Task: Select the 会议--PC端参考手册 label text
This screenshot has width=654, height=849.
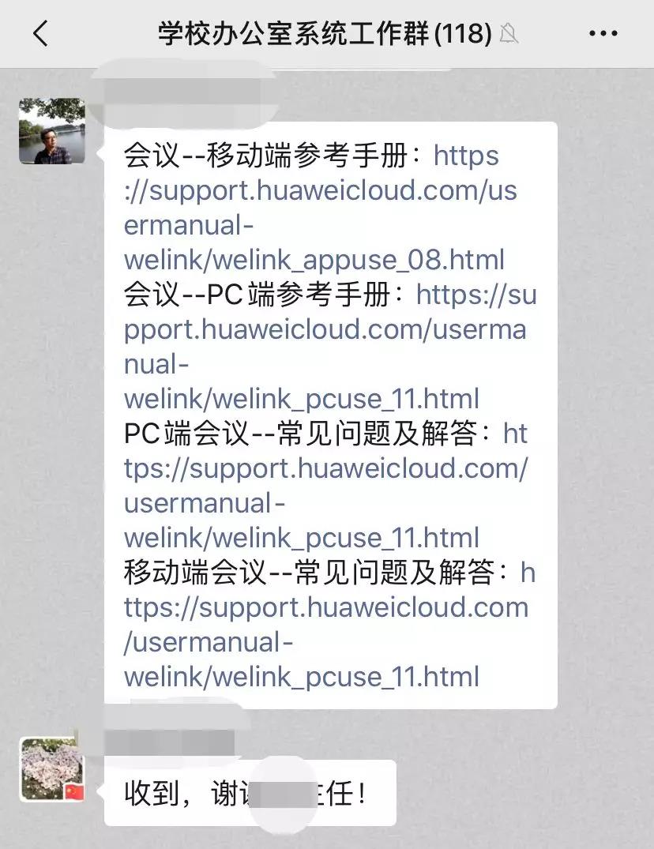Action: 257,295
